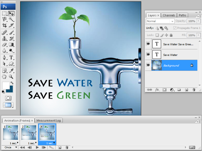Select animation frame 2 thumbnail
The width and height of the screenshot is (202, 151).
29,133
